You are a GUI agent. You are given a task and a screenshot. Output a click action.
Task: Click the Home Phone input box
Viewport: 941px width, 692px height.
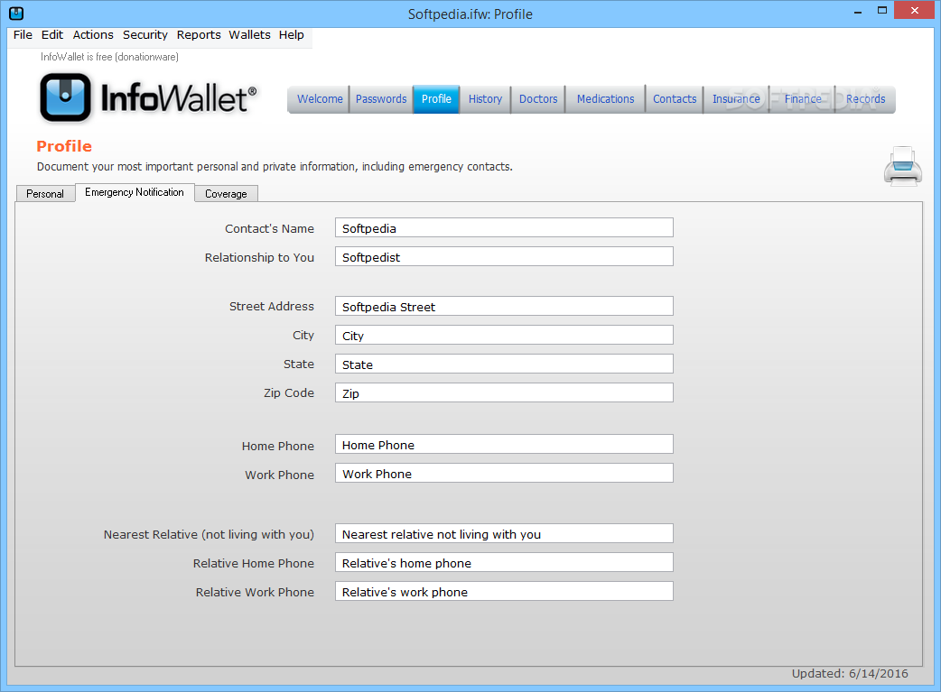504,445
